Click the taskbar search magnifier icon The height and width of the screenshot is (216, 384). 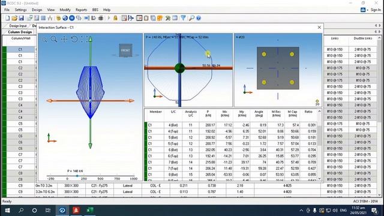[21, 211]
